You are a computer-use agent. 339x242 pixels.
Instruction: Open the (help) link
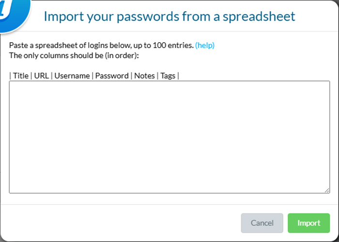pyautogui.click(x=205, y=46)
